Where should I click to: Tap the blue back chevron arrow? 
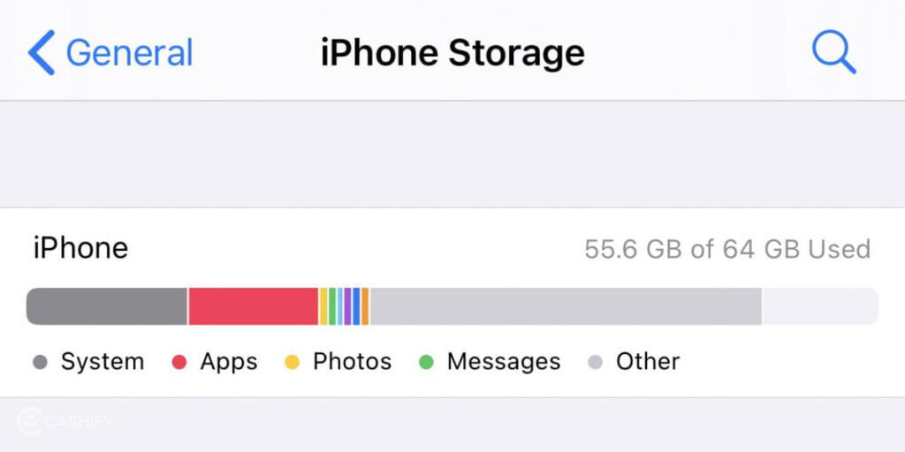42,52
